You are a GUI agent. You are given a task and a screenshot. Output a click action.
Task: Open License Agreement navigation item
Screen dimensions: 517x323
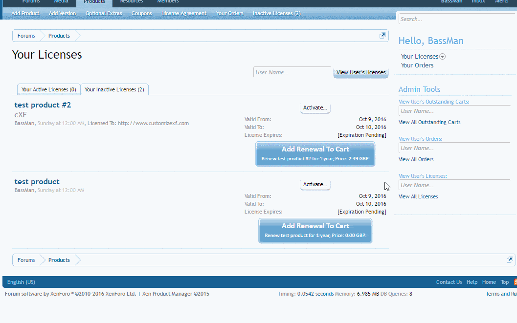[184, 13]
